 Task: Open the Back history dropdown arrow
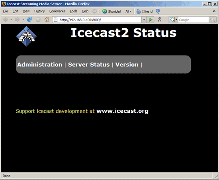tap(11, 20)
